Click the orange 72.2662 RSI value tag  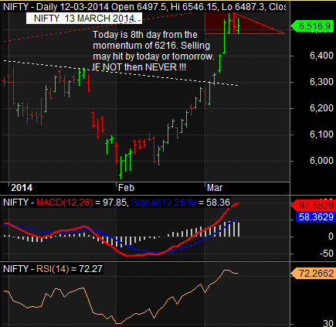pyautogui.click(x=314, y=273)
